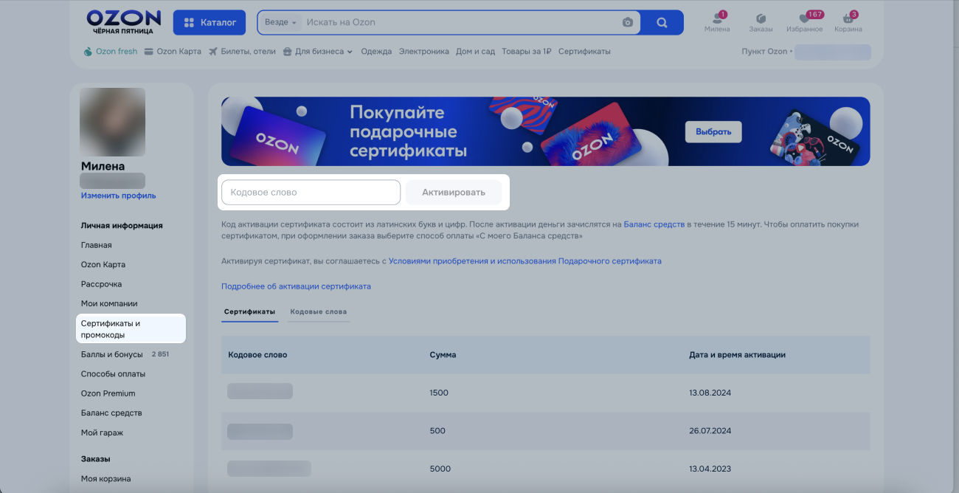Screen dimensions: 959x493
Task: Open image search camera icon
Action: click(x=628, y=22)
